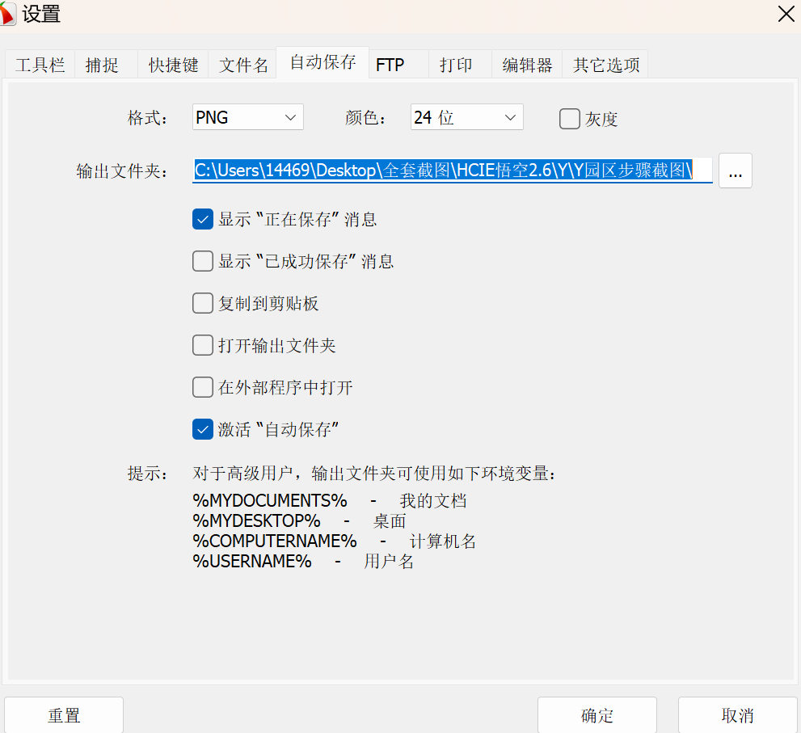Image resolution: width=801 pixels, height=733 pixels.
Task: Show the 其它选项 tab
Action: point(605,65)
